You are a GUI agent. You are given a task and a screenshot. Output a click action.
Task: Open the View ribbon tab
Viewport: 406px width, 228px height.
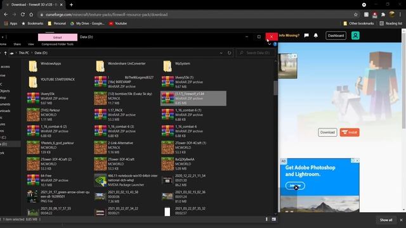(31, 44)
